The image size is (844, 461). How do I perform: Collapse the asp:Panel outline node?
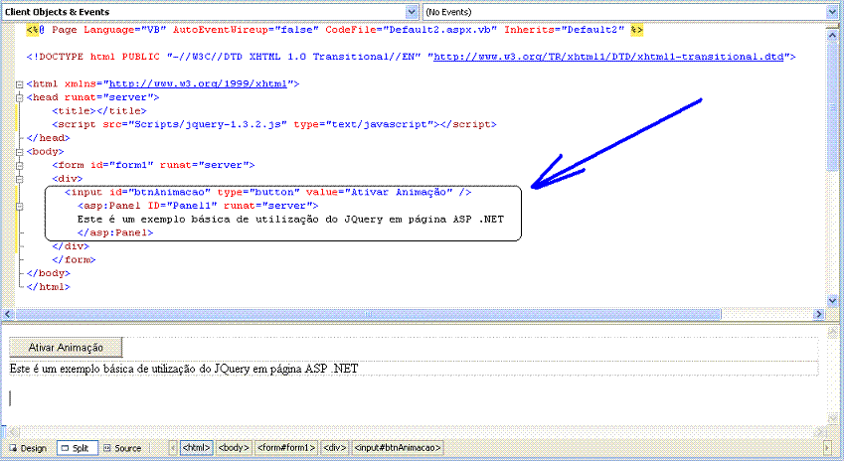(x=19, y=206)
